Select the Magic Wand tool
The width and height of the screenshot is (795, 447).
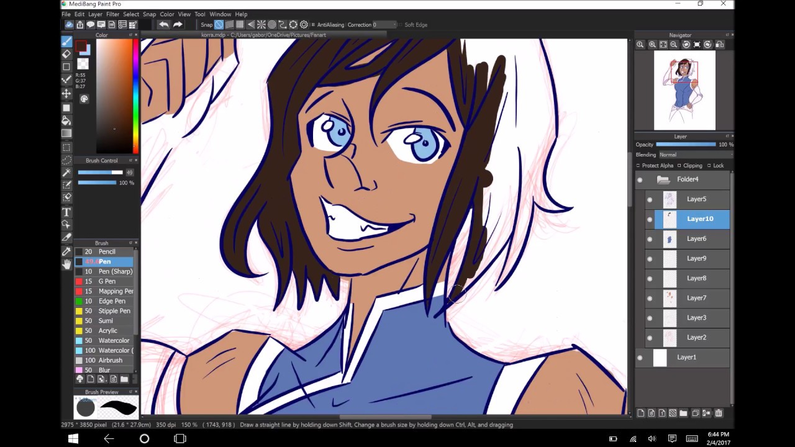(x=66, y=173)
